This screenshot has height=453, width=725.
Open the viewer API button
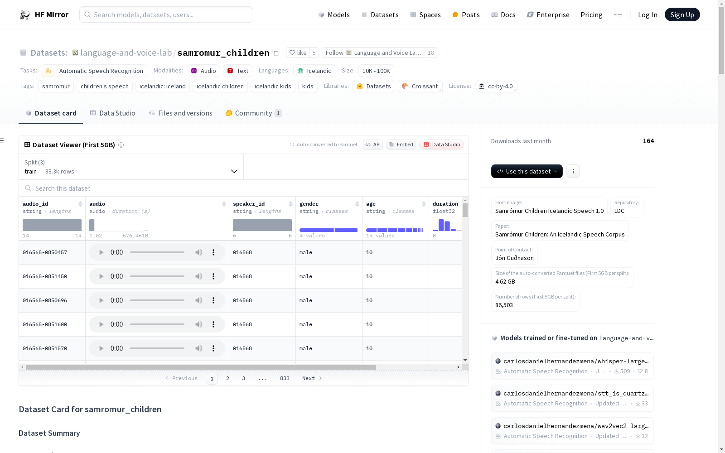coord(373,145)
